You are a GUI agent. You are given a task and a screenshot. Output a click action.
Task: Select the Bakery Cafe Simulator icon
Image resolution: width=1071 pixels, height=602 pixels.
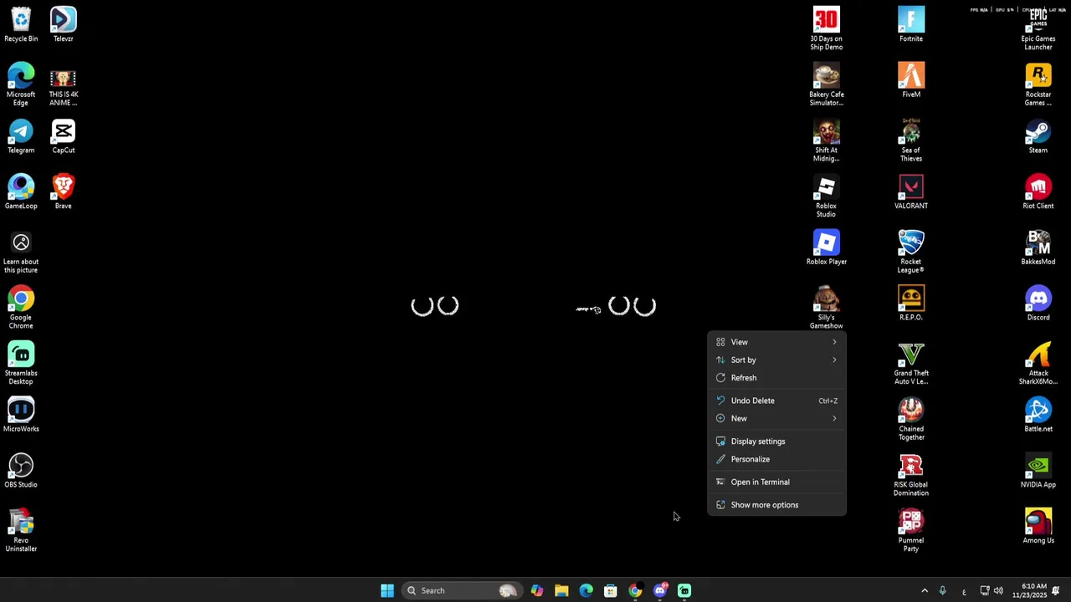point(826,84)
